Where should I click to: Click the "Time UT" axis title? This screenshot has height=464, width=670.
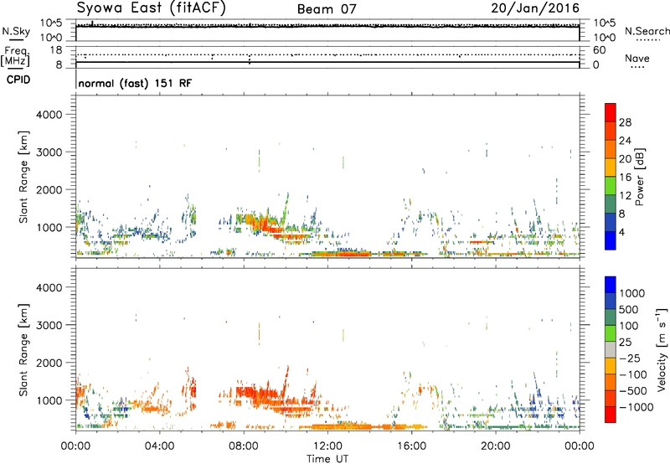tap(327, 459)
